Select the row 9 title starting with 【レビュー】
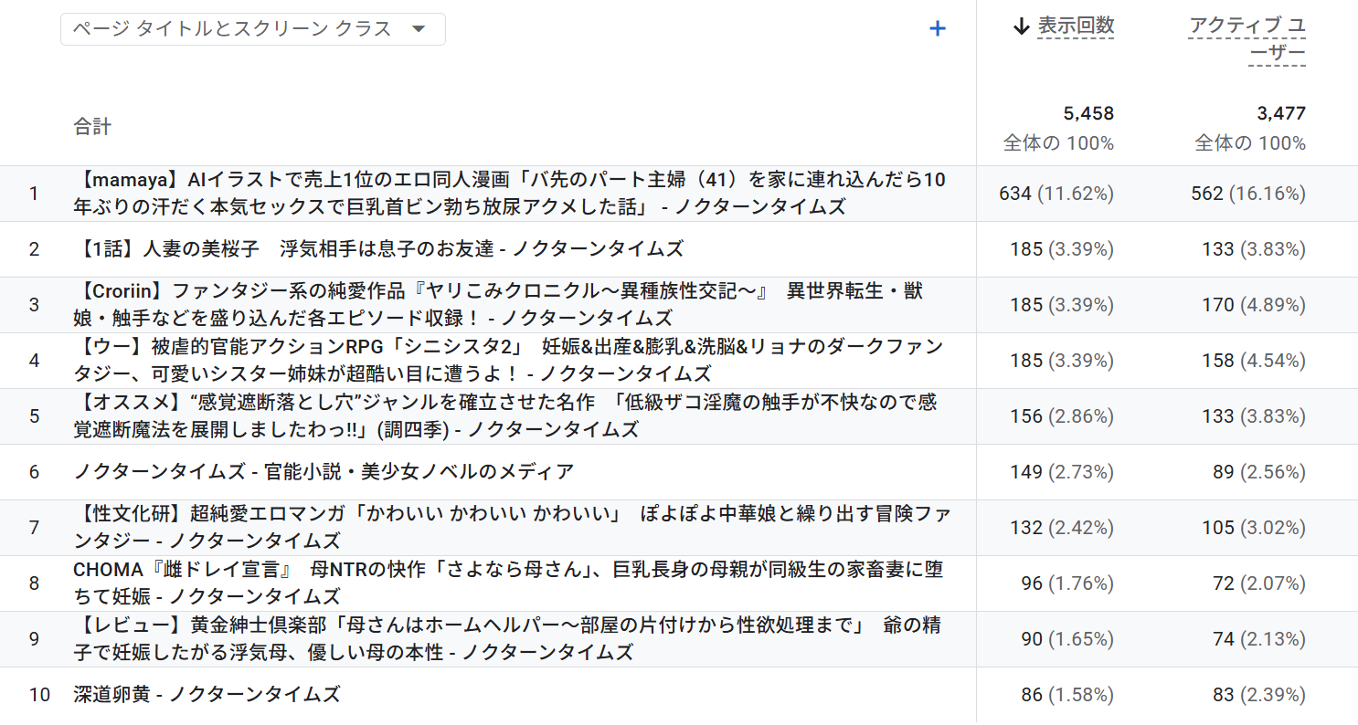1358x725 pixels. [x=507, y=639]
